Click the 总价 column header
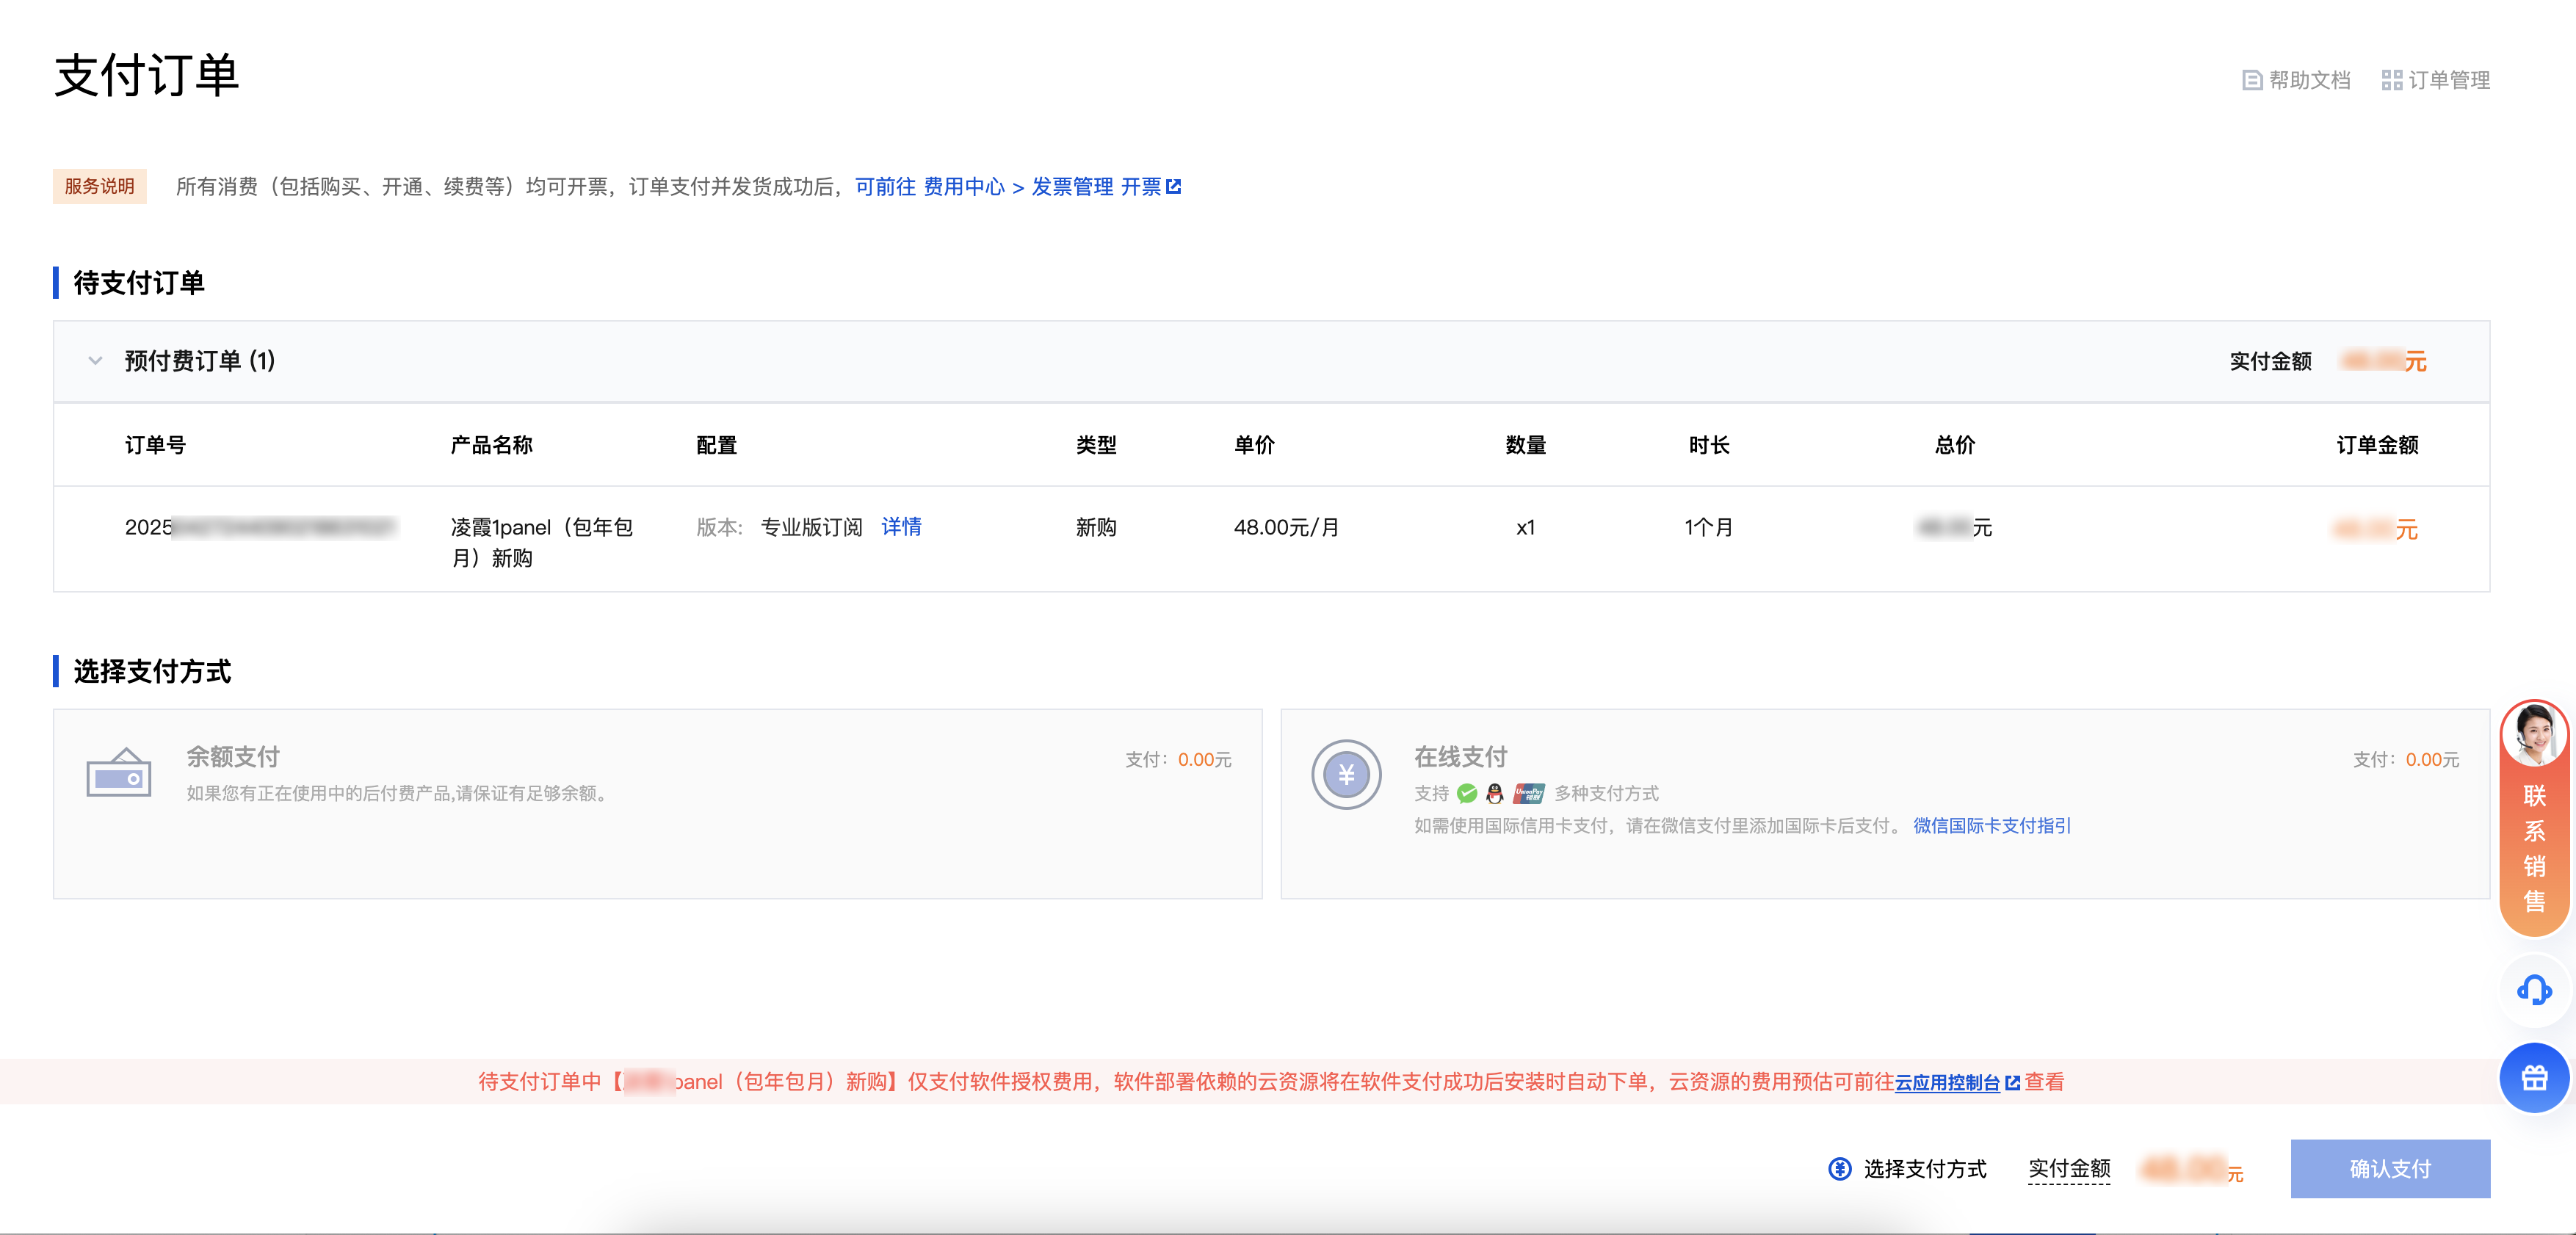This screenshot has height=1235, width=2576. [1955, 445]
